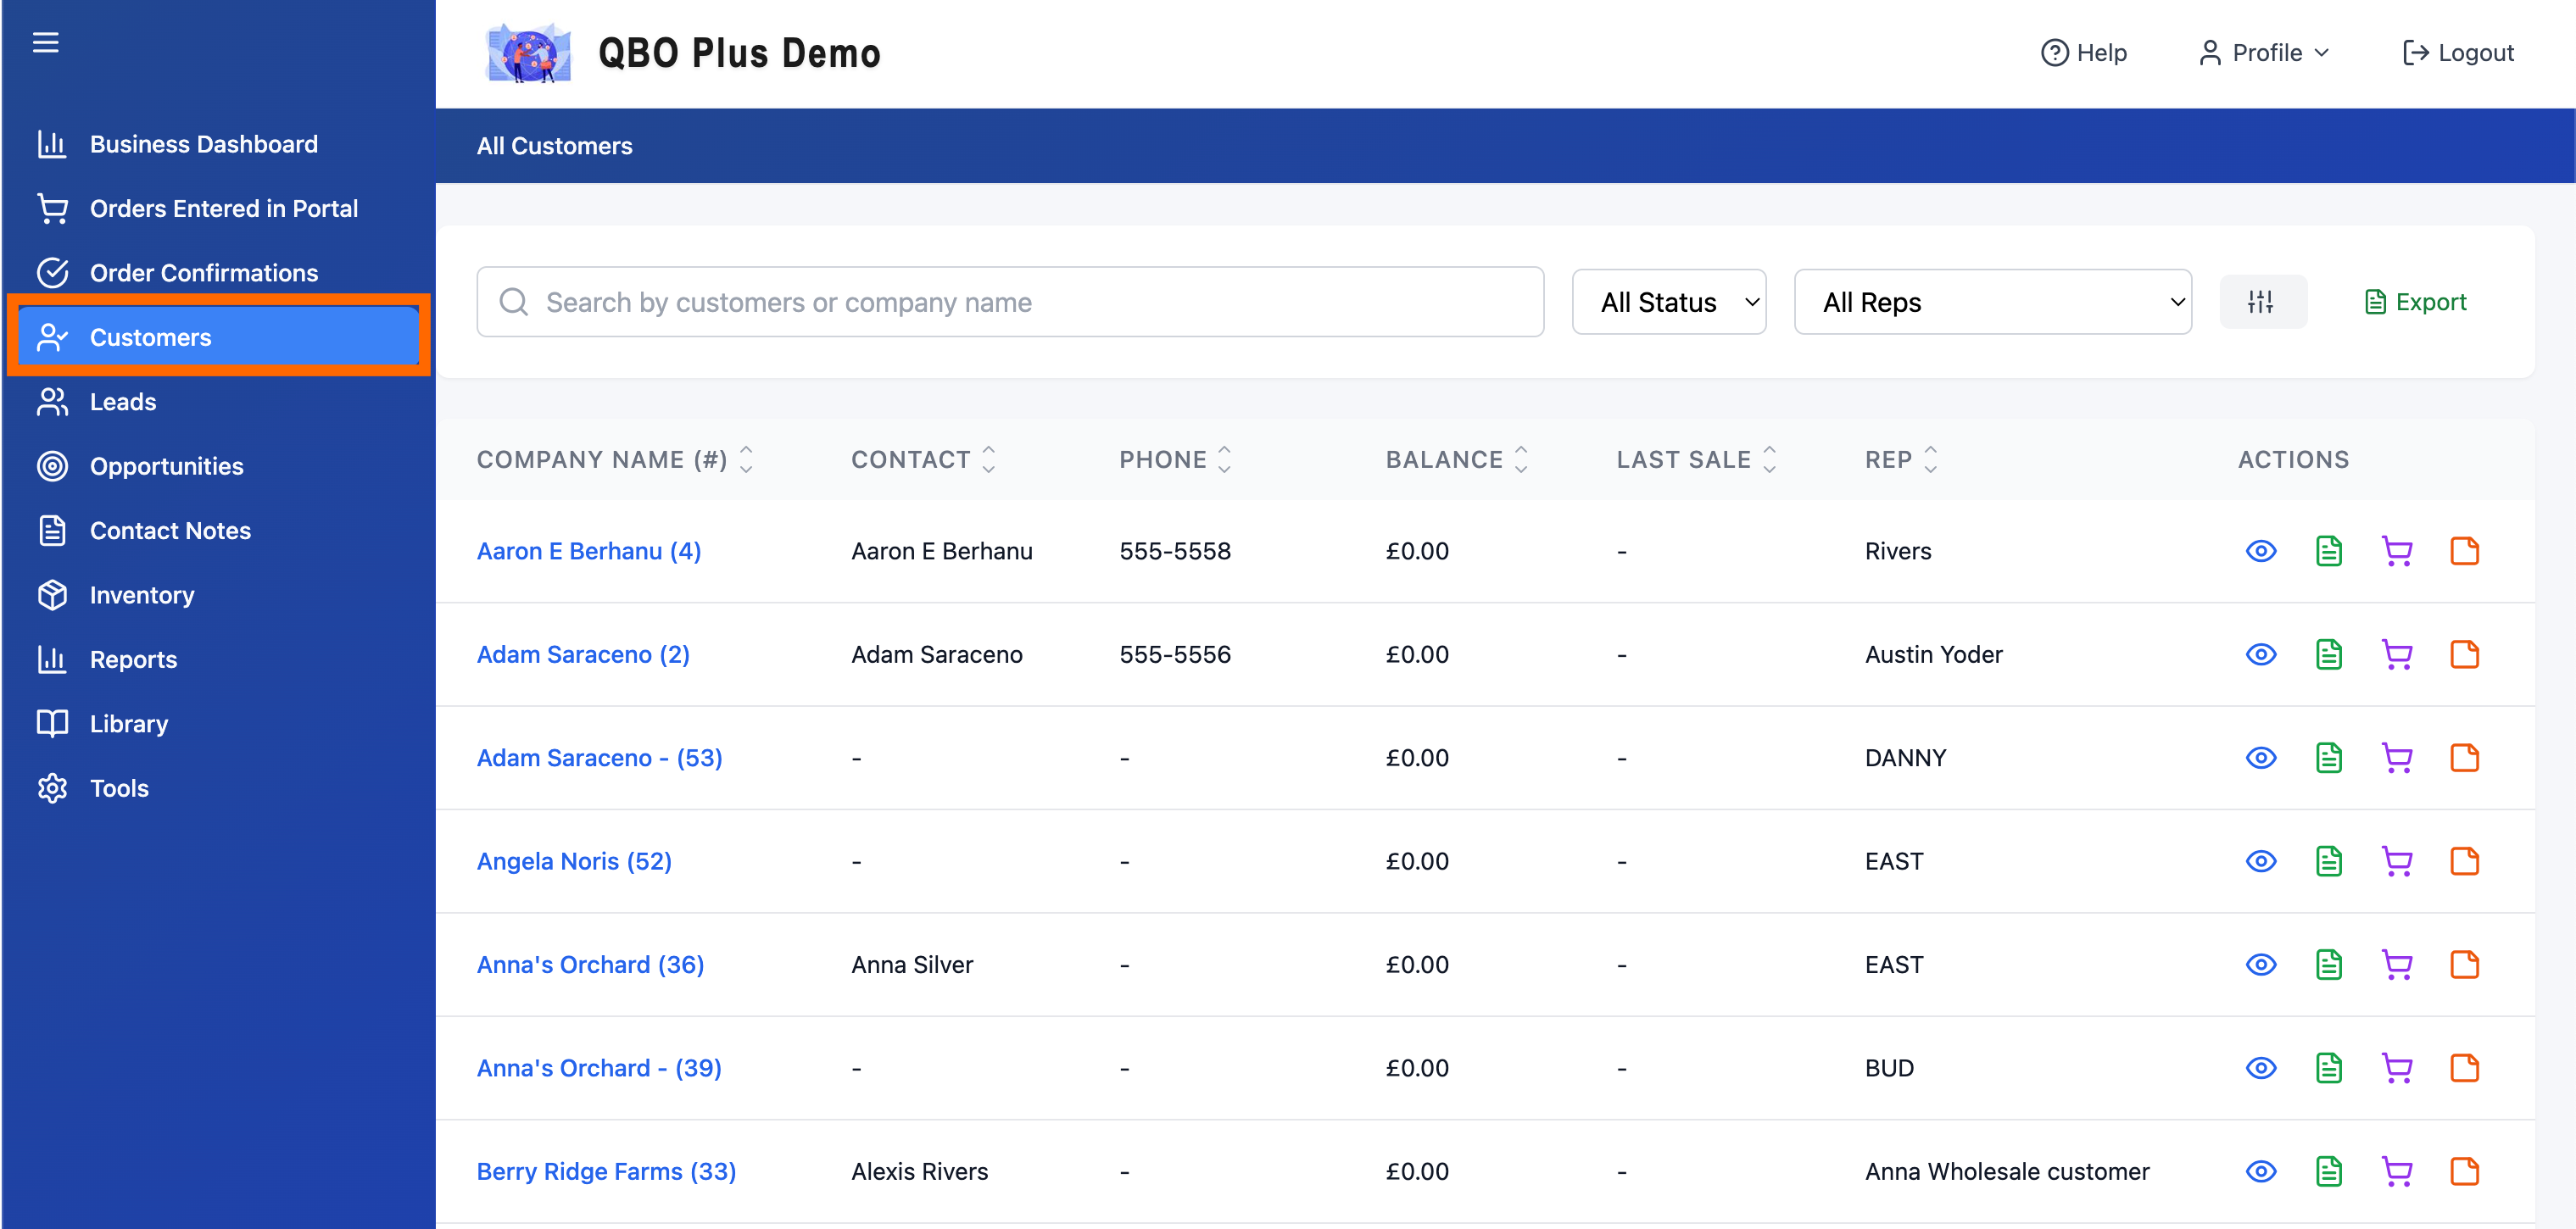The image size is (2576, 1229).
Task: Click green document icon for Anna's Orchard (36)
Action: (2329, 965)
